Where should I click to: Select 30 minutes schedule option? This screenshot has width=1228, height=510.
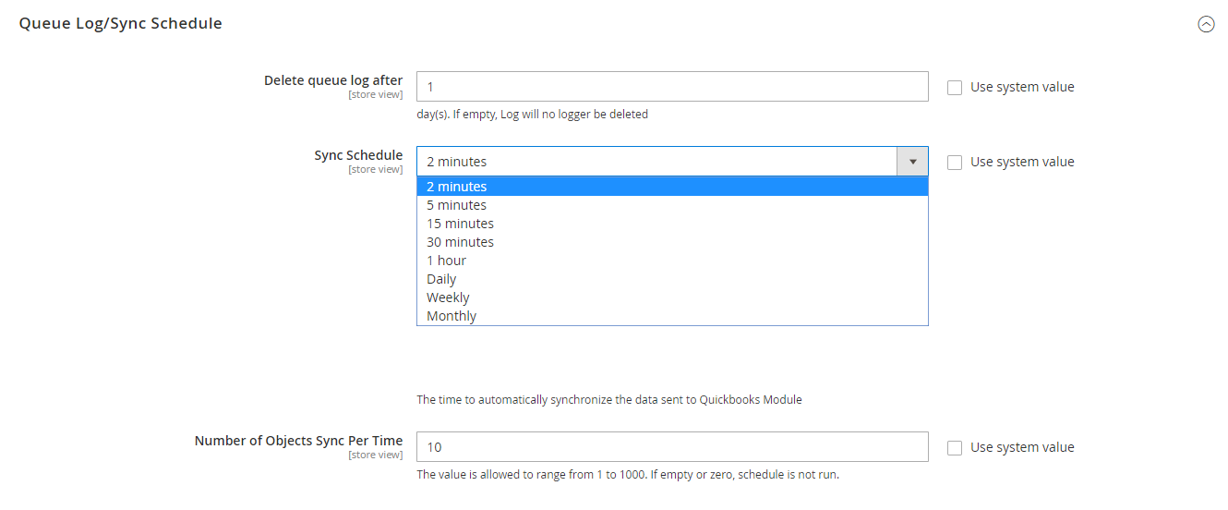pyautogui.click(x=672, y=242)
